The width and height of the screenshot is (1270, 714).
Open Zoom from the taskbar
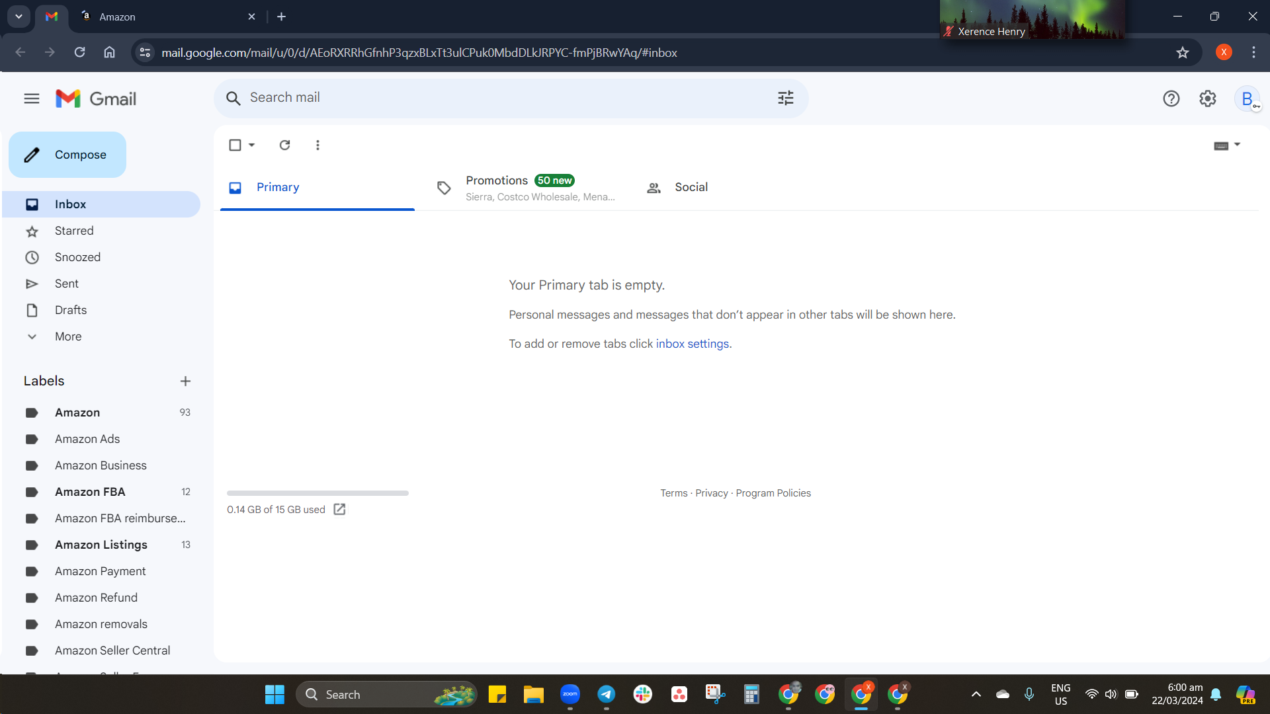tap(570, 694)
